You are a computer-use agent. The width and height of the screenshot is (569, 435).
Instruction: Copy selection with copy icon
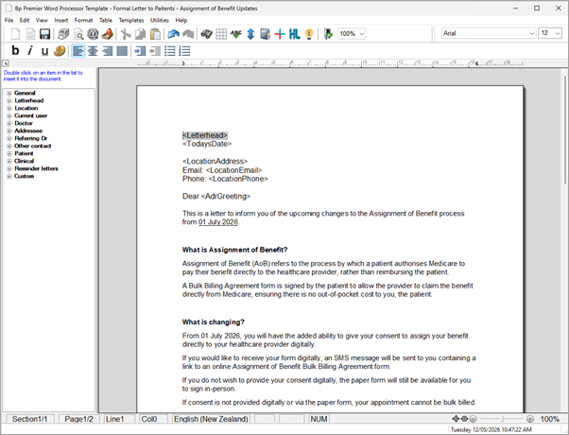(140, 34)
